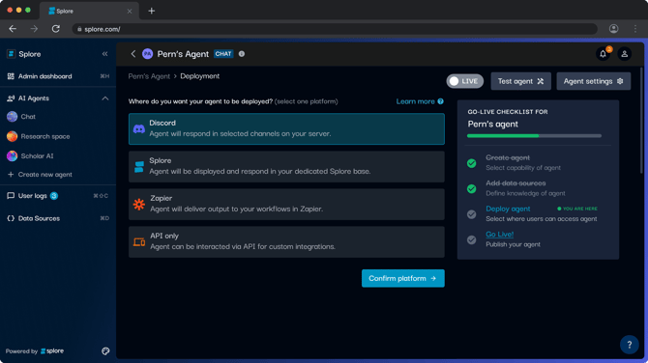Click the AI Agents people icon
The image size is (648, 363).
[x=11, y=98]
